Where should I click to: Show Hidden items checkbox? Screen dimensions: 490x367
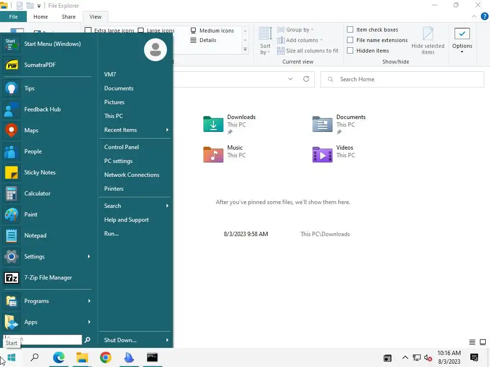pyautogui.click(x=350, y=50)
